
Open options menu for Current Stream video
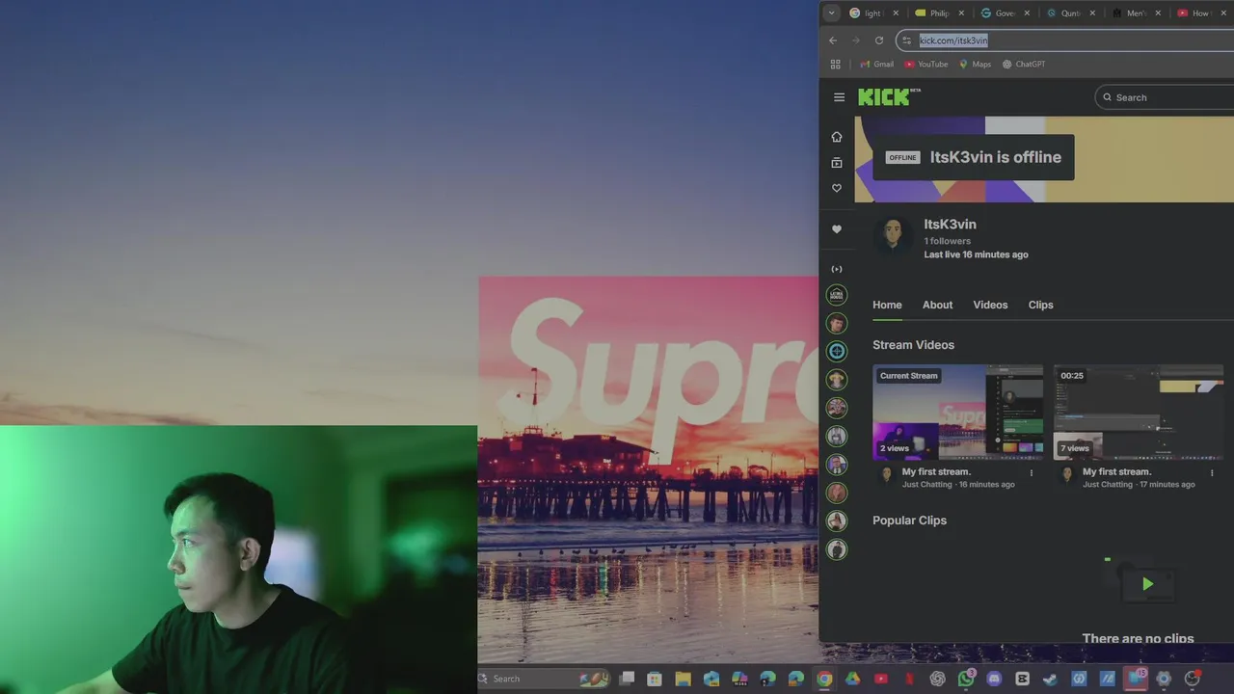pyautogui.click(x=1032, y=472)
